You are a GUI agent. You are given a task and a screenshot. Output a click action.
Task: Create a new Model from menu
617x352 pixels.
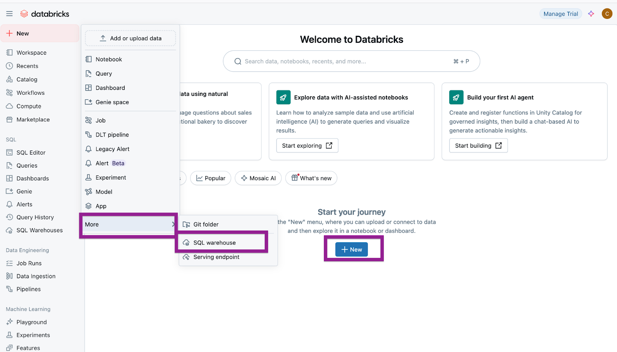tap(130, 192)
